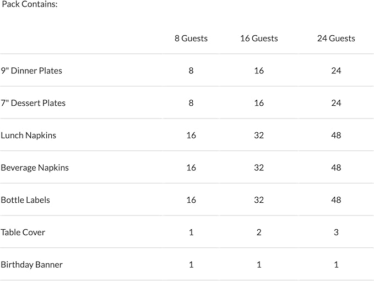Click the Lunch Napkins row label
The image size is (374, 281).
(29, 136)
